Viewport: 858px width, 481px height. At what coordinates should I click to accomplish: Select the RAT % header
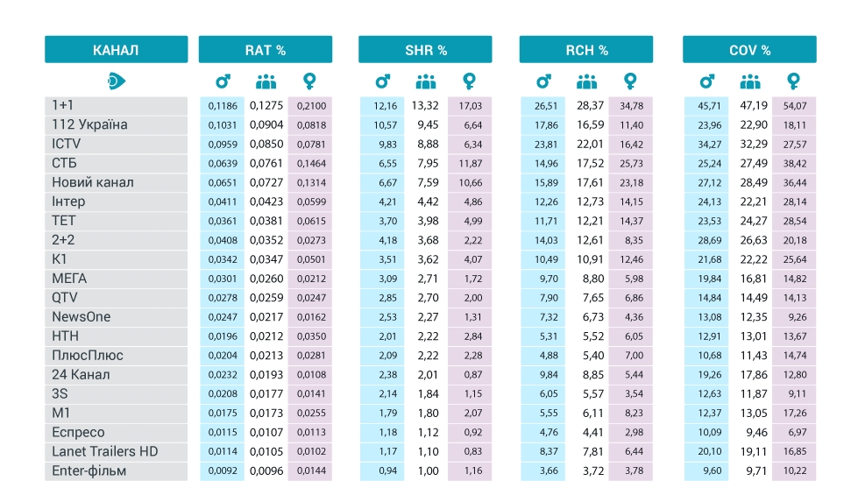tap(266, 50)
